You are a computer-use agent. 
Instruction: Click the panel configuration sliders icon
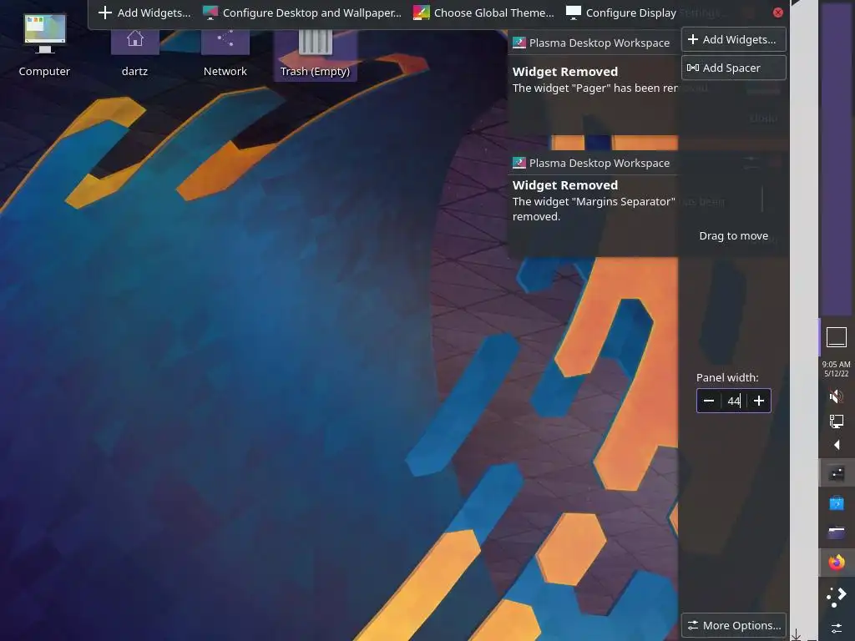[837, 628]
